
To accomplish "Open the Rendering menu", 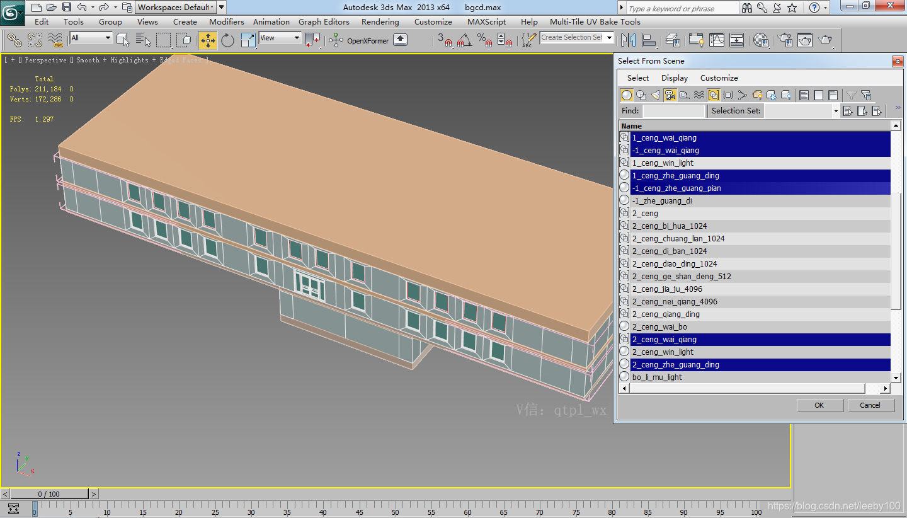I will tap(380, 21).
